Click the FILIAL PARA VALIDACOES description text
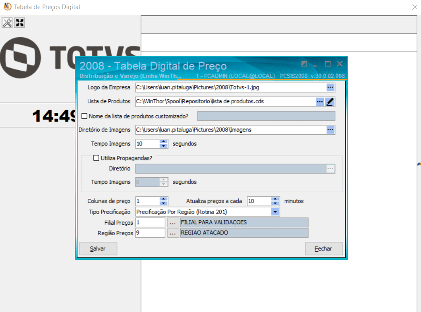Screen dimensions: 421x312 click(x=214, y=222)
